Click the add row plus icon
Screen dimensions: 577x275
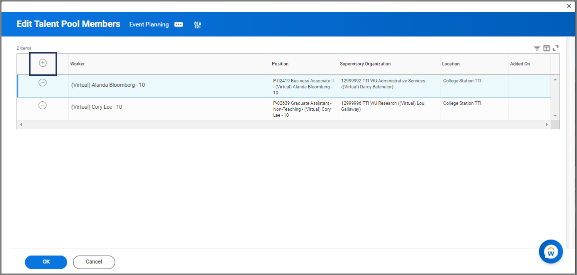tap(43, 63)
